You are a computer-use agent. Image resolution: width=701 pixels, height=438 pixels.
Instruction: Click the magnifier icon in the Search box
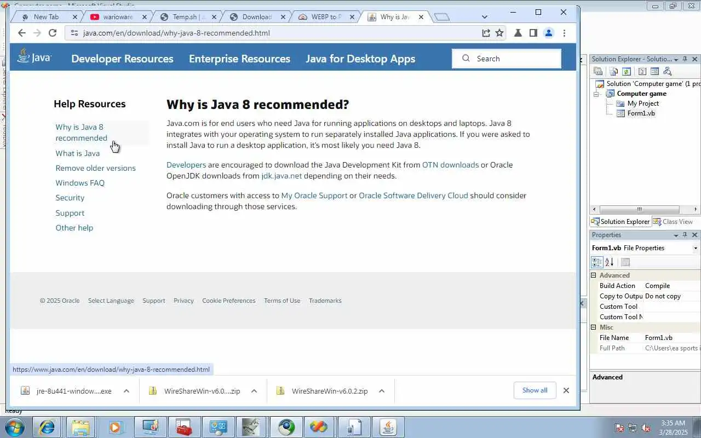tap(466, 59)
